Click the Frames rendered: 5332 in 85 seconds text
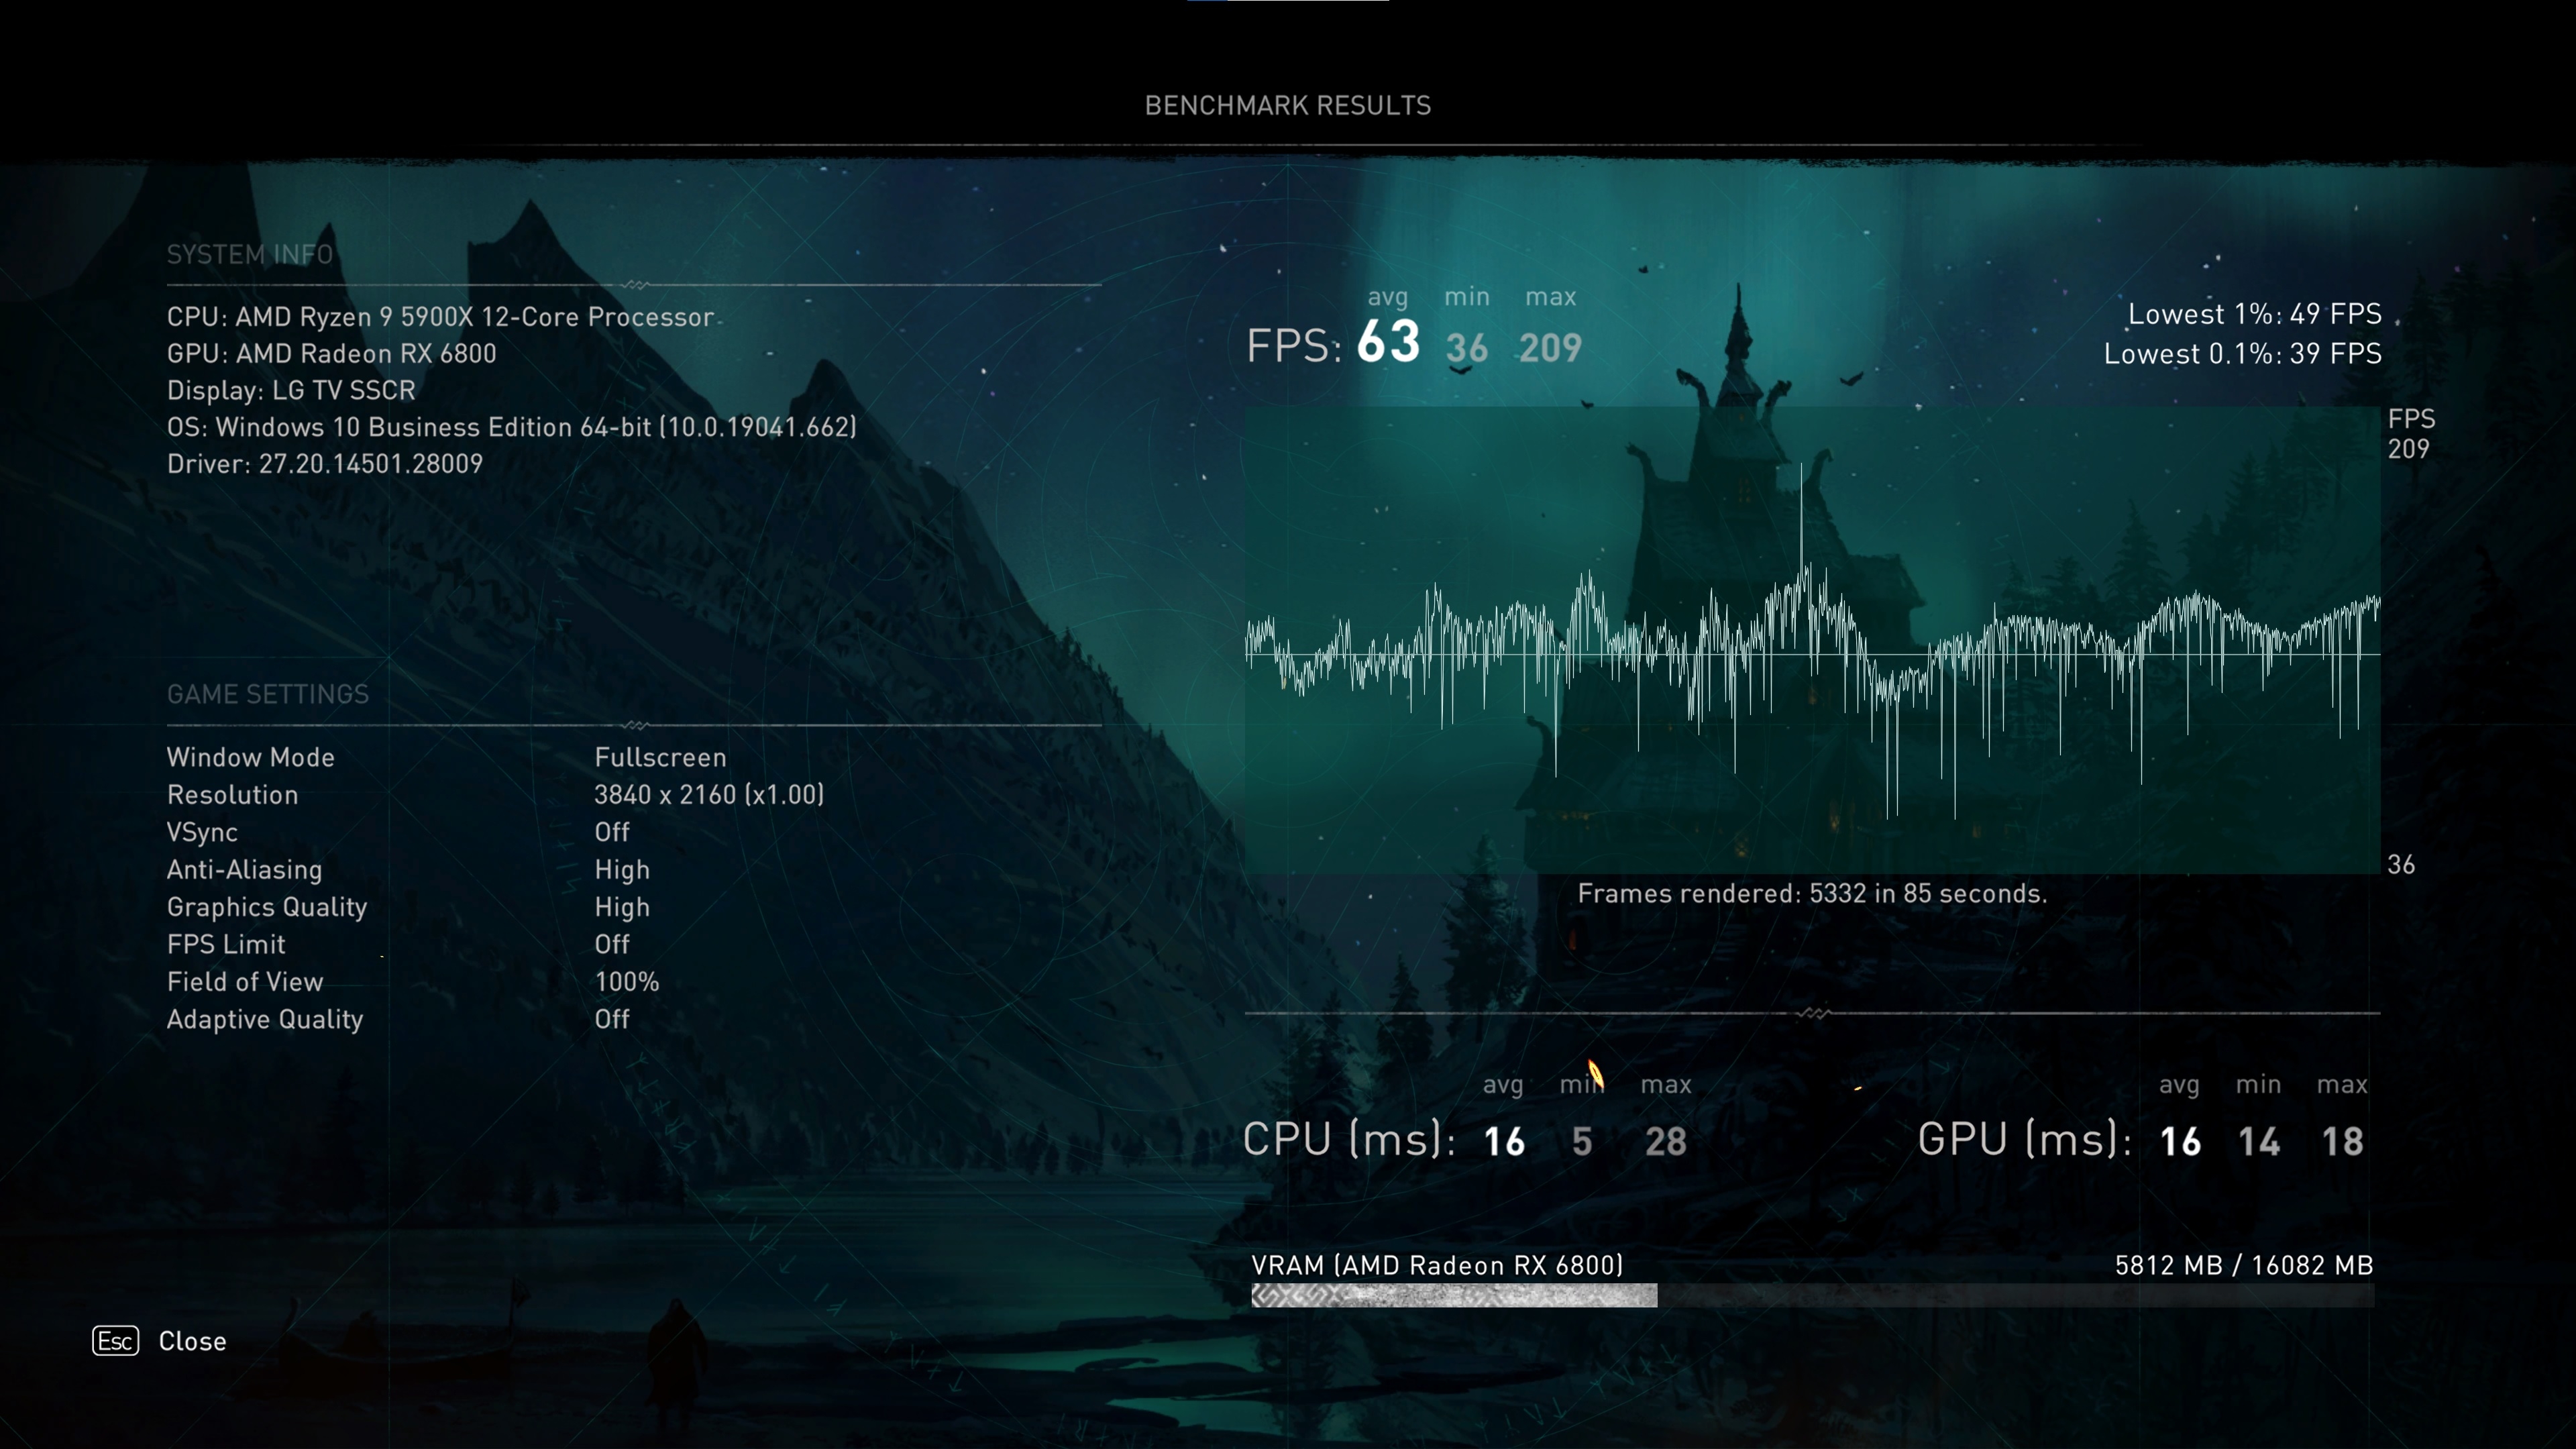 (x=1812, y=894)
